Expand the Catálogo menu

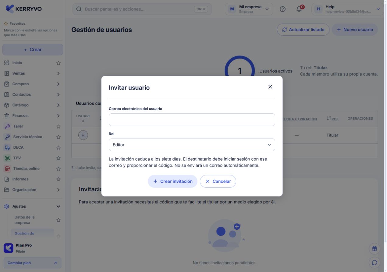(x=58, y=105)
